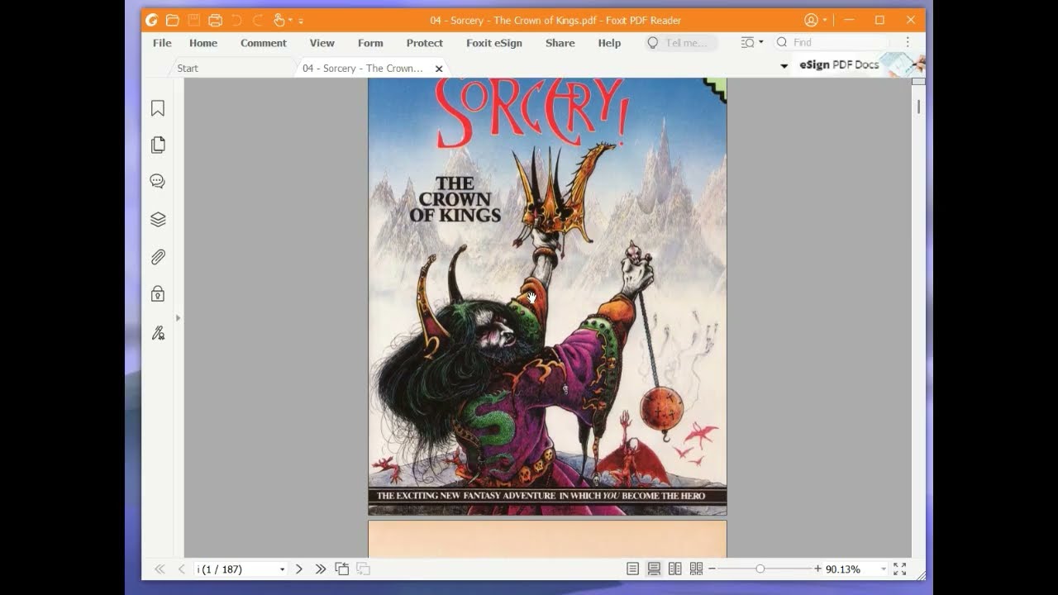Open dropdown arrow next to Hand tool
Screen dimensions: 1058x595
pos(290,21)
